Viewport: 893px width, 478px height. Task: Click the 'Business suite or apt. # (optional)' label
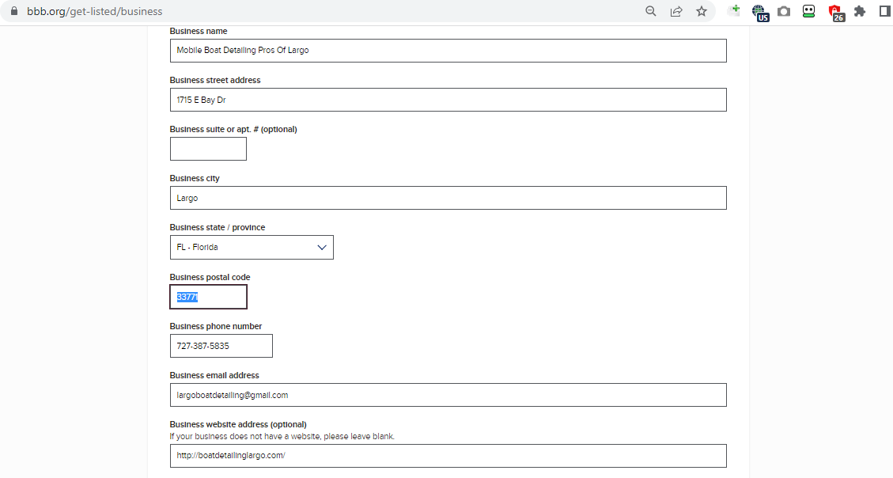coord(233,129)
